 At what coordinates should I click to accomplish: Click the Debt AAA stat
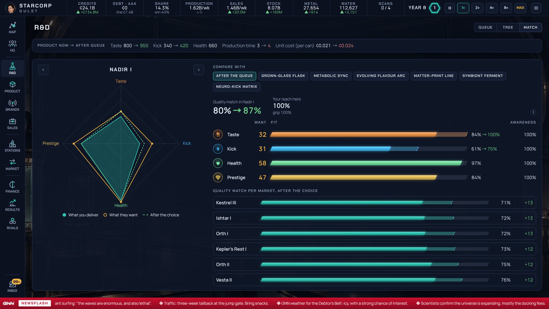(124, 8)
